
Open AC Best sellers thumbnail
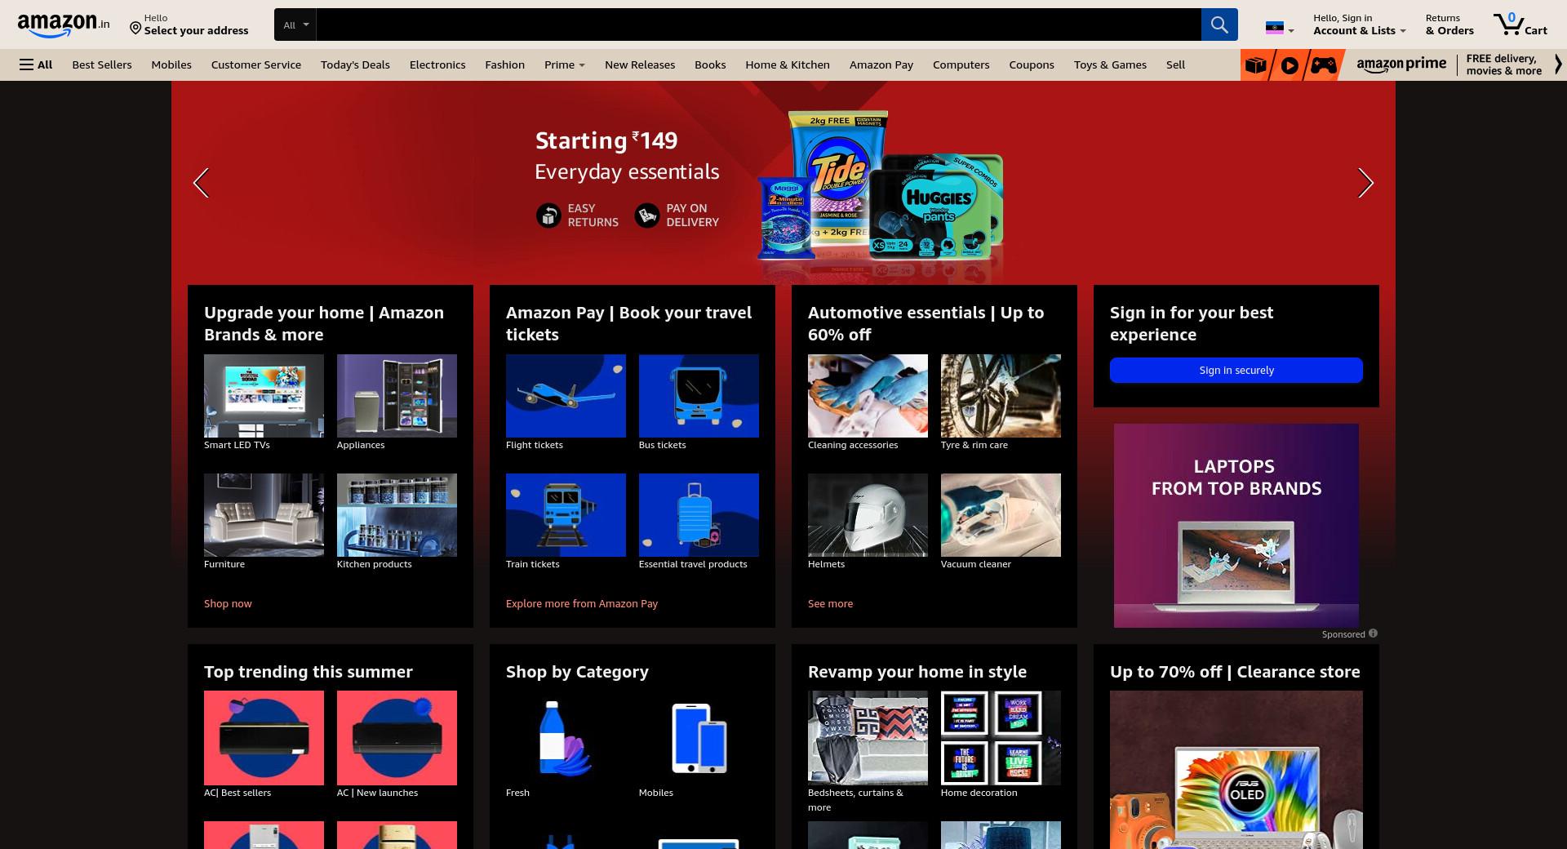(x=264, y=738)
